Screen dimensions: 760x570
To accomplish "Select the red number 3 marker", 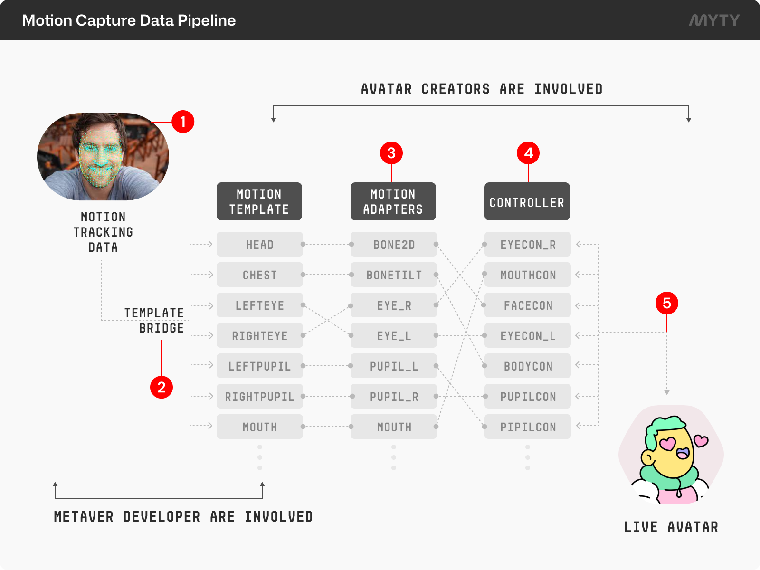I will point(391,153).
